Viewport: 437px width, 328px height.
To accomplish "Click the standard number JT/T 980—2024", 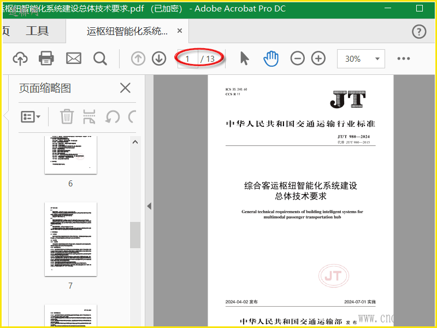I will [x=353, y=137].
